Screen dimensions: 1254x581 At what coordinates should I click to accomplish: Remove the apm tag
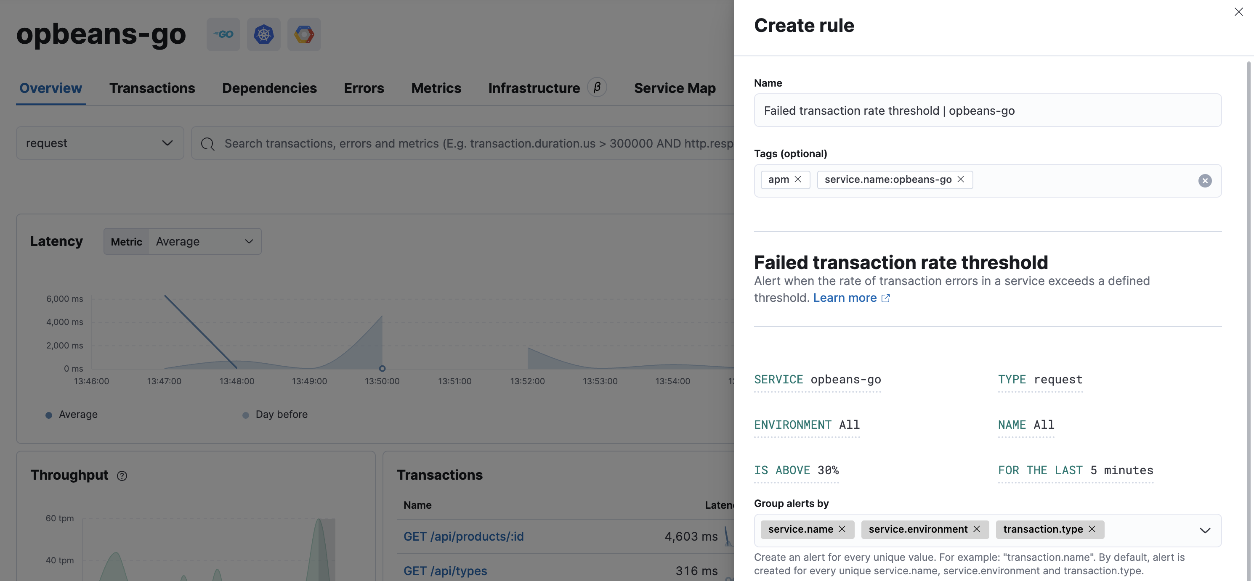pos(798,180)
